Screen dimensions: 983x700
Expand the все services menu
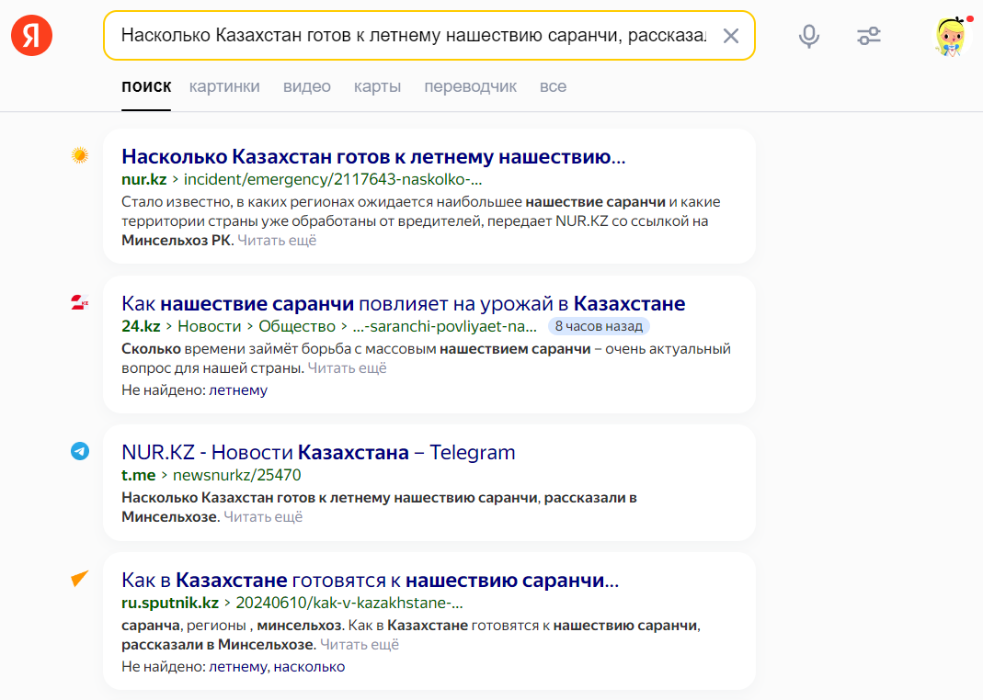(553, 86)
